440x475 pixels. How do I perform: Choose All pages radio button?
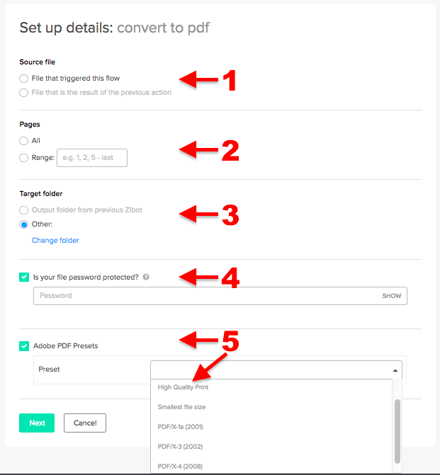[x=24, y=141]
